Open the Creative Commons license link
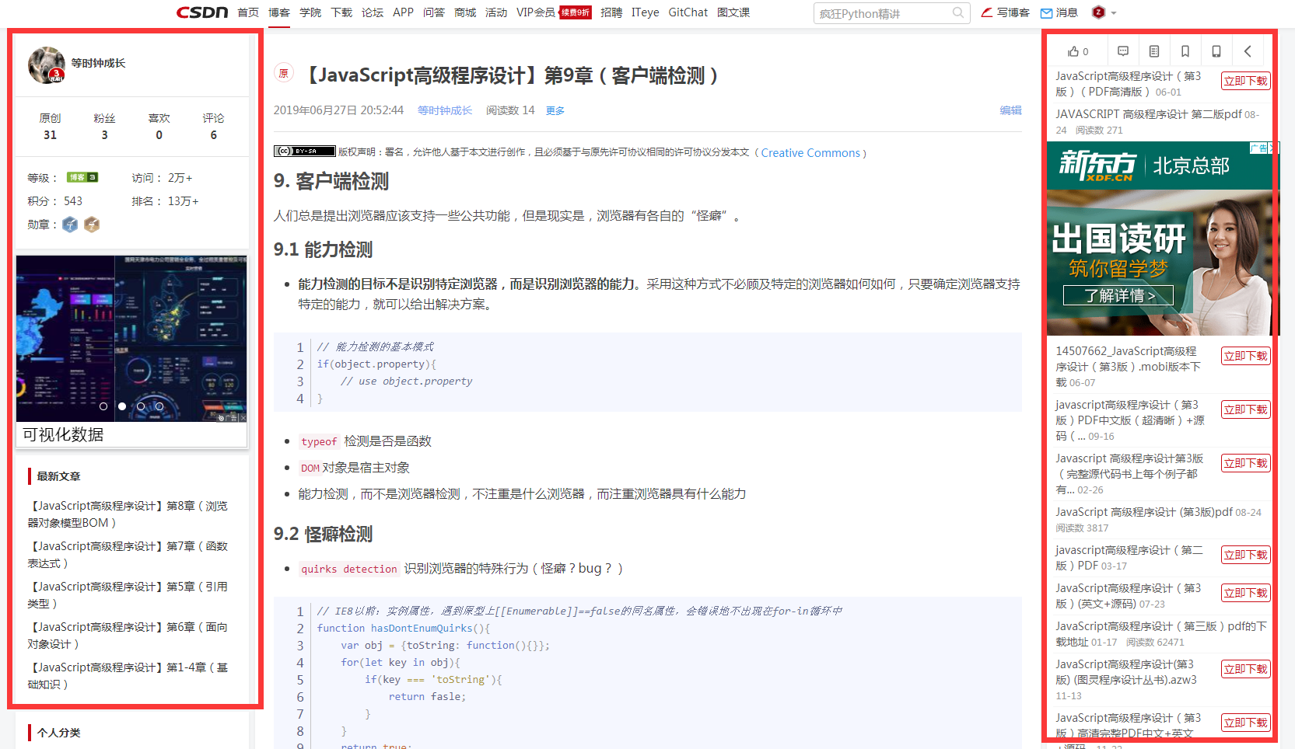Screen dimensions: 1295x749 pyautogui.click(x=811, y=152)
